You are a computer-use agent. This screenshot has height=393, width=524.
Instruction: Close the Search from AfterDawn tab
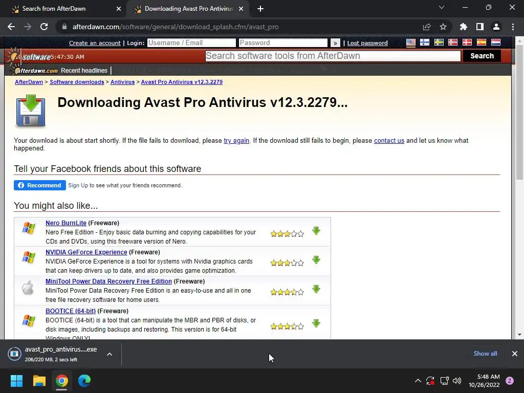point(119,9)
